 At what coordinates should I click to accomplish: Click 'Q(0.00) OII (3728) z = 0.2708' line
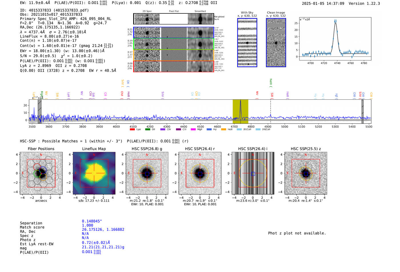52,70
